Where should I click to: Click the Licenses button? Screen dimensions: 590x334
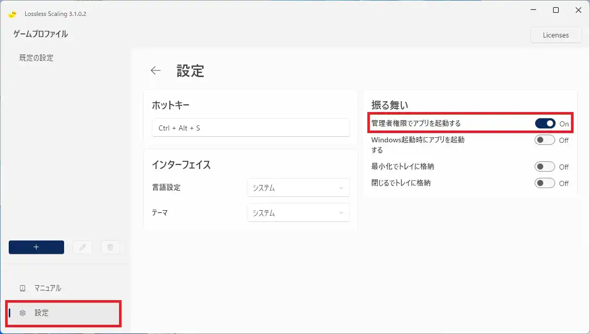coord(556,35)
